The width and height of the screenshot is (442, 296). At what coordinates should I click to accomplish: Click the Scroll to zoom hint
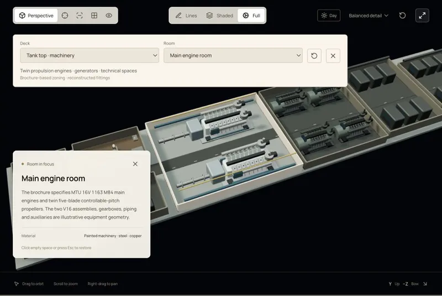coord(66,284)
